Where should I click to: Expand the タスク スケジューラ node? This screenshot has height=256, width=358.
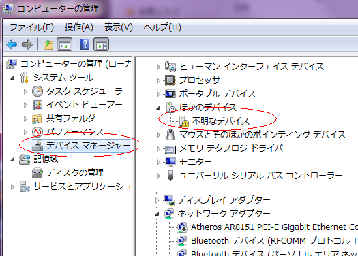pyautogui.click(x=25, y=91)
